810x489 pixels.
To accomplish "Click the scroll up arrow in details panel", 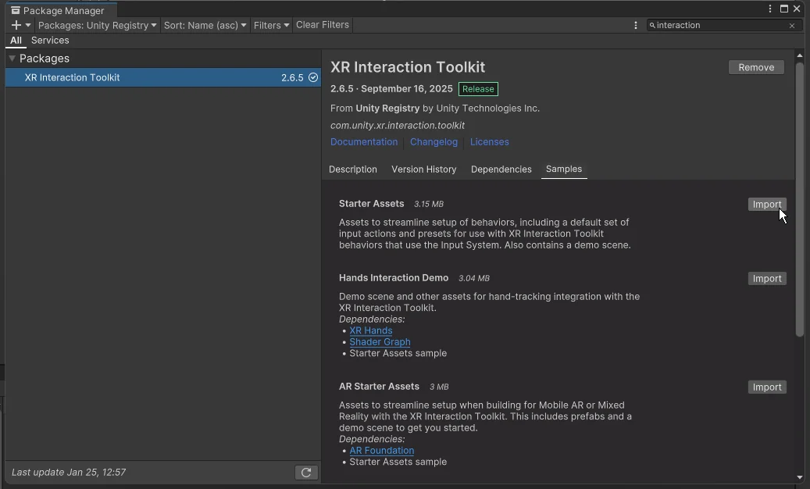I will click(800, 55).
